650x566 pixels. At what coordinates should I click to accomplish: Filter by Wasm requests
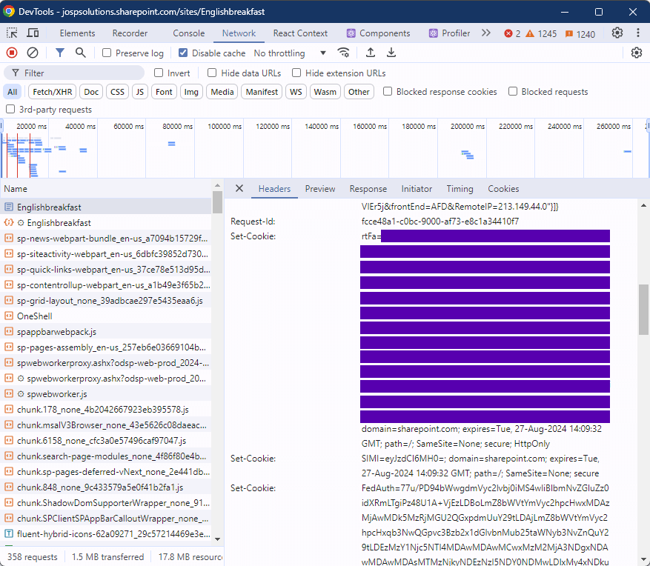click(325, 92)
